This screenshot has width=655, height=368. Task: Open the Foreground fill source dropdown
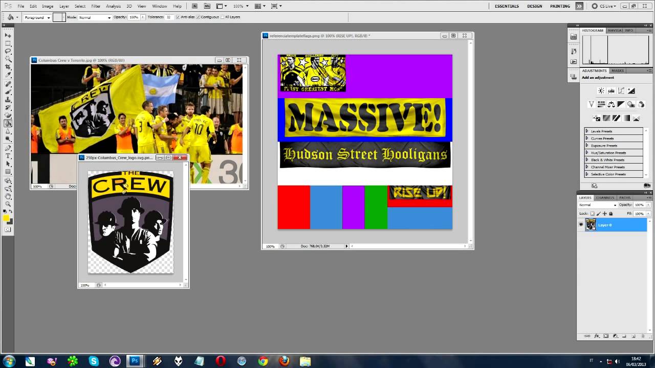pyautogui.click(x=37, y=17)
